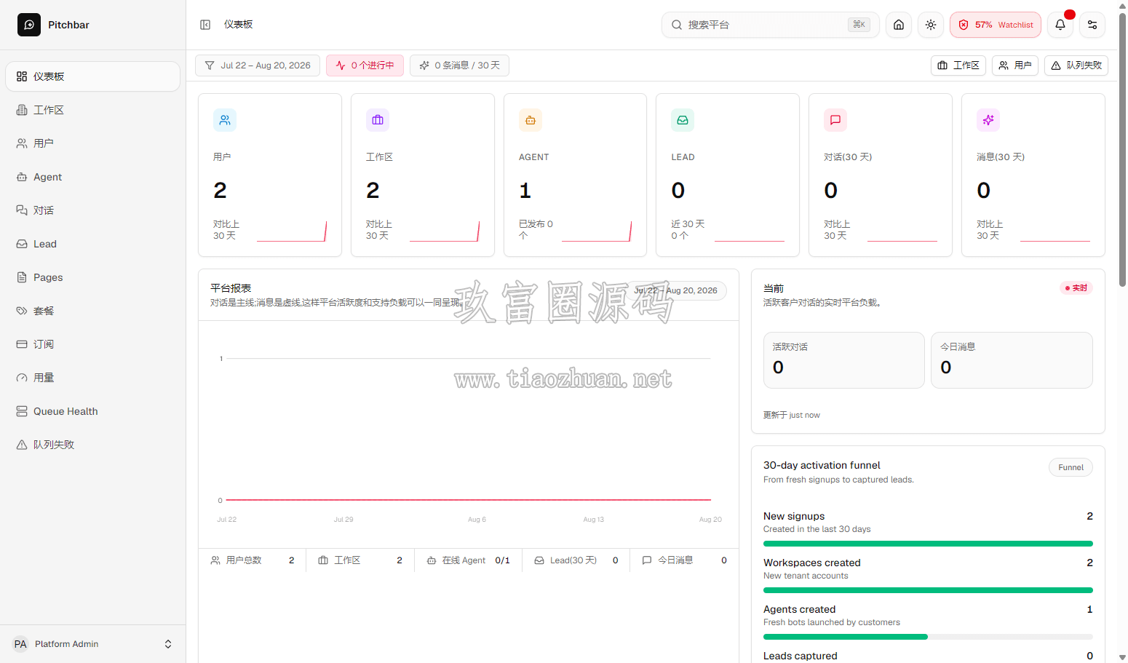Click the 30-day activation funnel heading
Viewport: 1128px width, 663px height.
pos(822,465)
